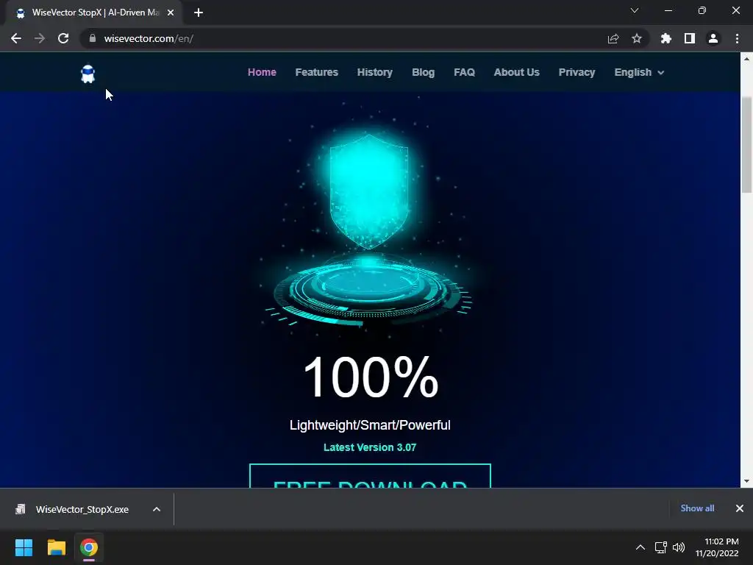The image size is (753, 565).
Task: Click Show all downloads link
Action: (697, 508)
